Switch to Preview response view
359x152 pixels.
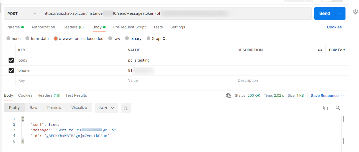click(x=54, y=108)
